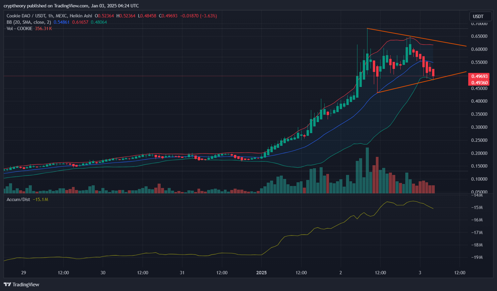Screen dimensions: 497x291
Task: Click the volume value 356.31K
Action: click(x=44, y=28)
